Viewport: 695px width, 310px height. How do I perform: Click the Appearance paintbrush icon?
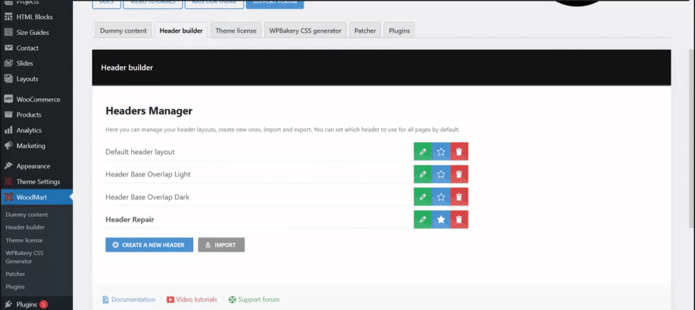(x=8, y=166)
